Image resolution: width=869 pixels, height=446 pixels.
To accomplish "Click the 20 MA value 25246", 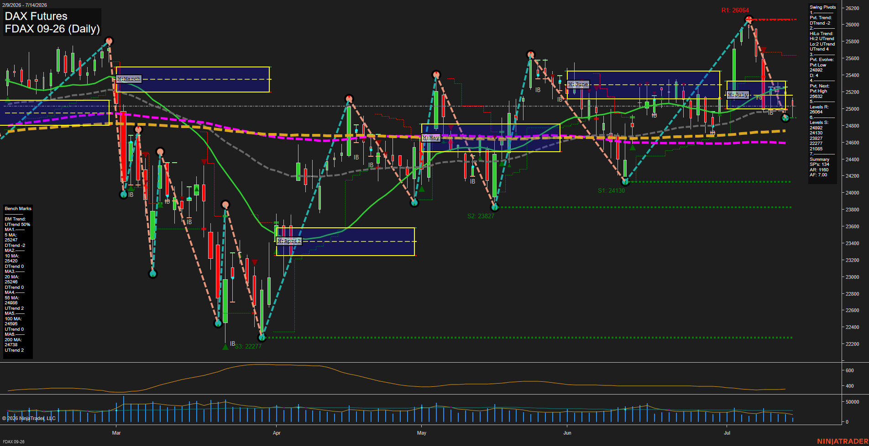I will click(x=11, y=282).
